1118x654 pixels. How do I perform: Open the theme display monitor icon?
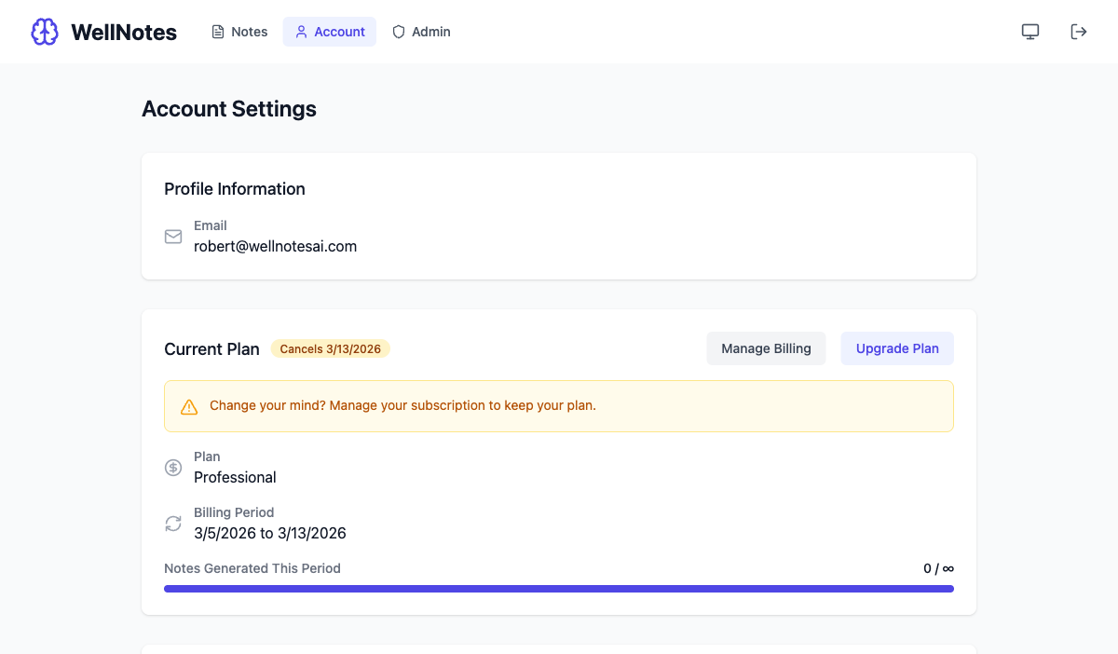point(1030,31)
